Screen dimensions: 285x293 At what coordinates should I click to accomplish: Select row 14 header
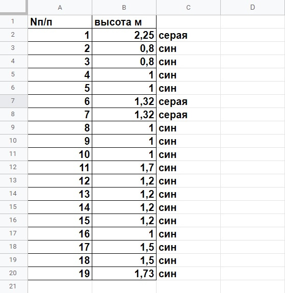(x=13, y=194)
